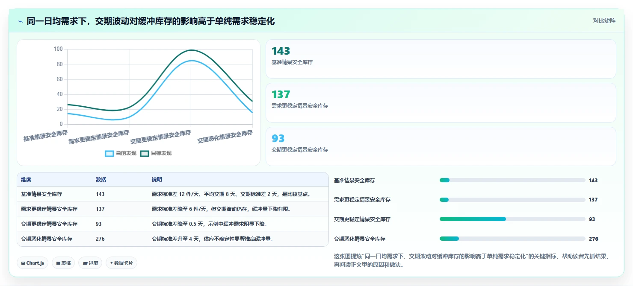Click the lightning icon beside the title

[20, 21]
